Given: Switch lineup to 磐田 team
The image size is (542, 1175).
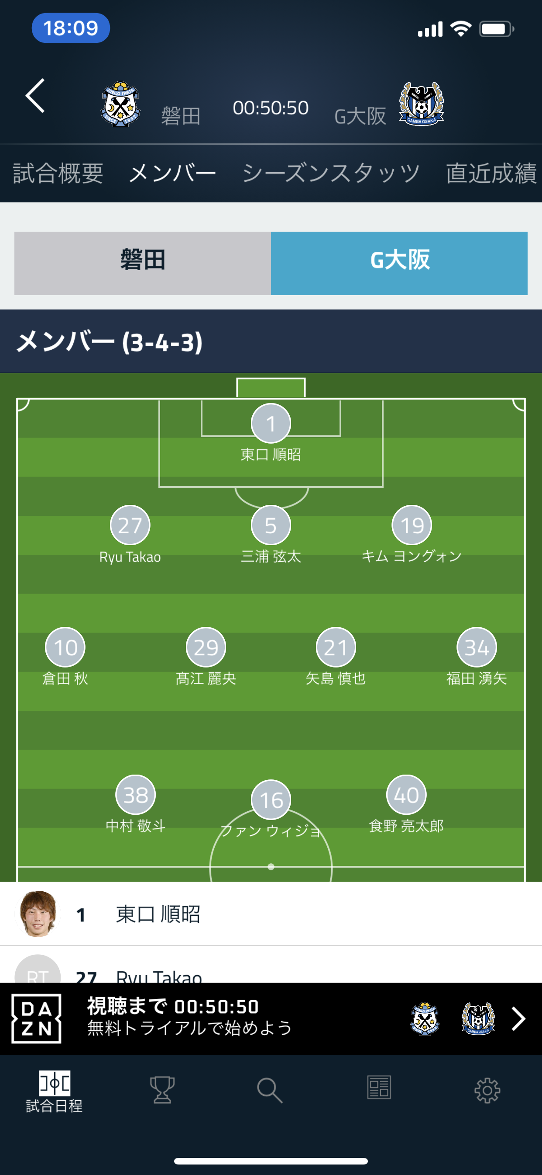Looking at the screenshot, I should click(x=143, y=263).
